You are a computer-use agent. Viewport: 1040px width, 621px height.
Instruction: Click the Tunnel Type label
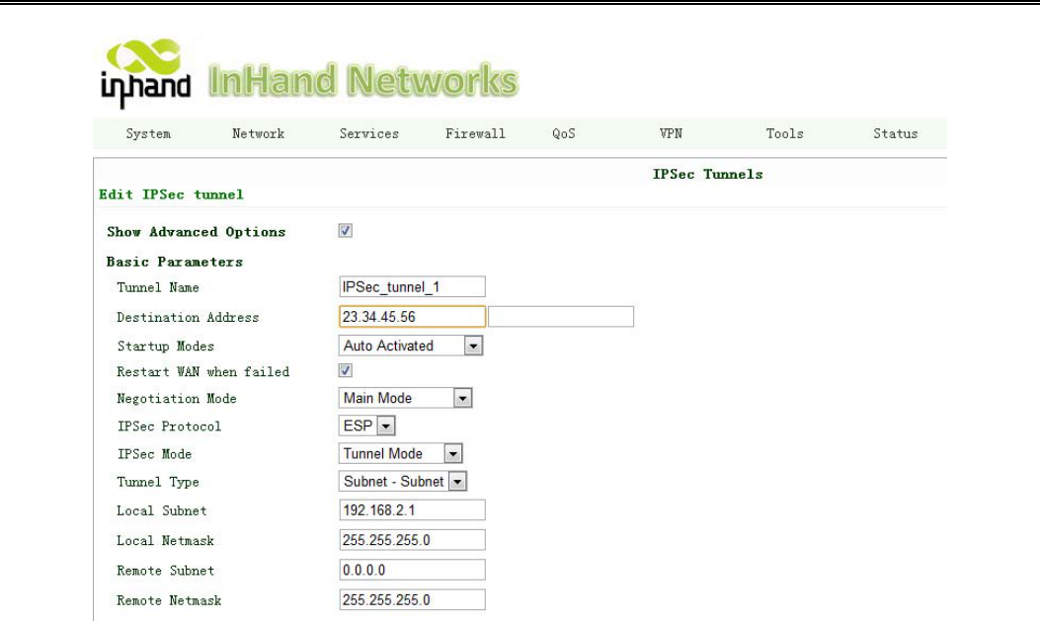click(158, 482)
